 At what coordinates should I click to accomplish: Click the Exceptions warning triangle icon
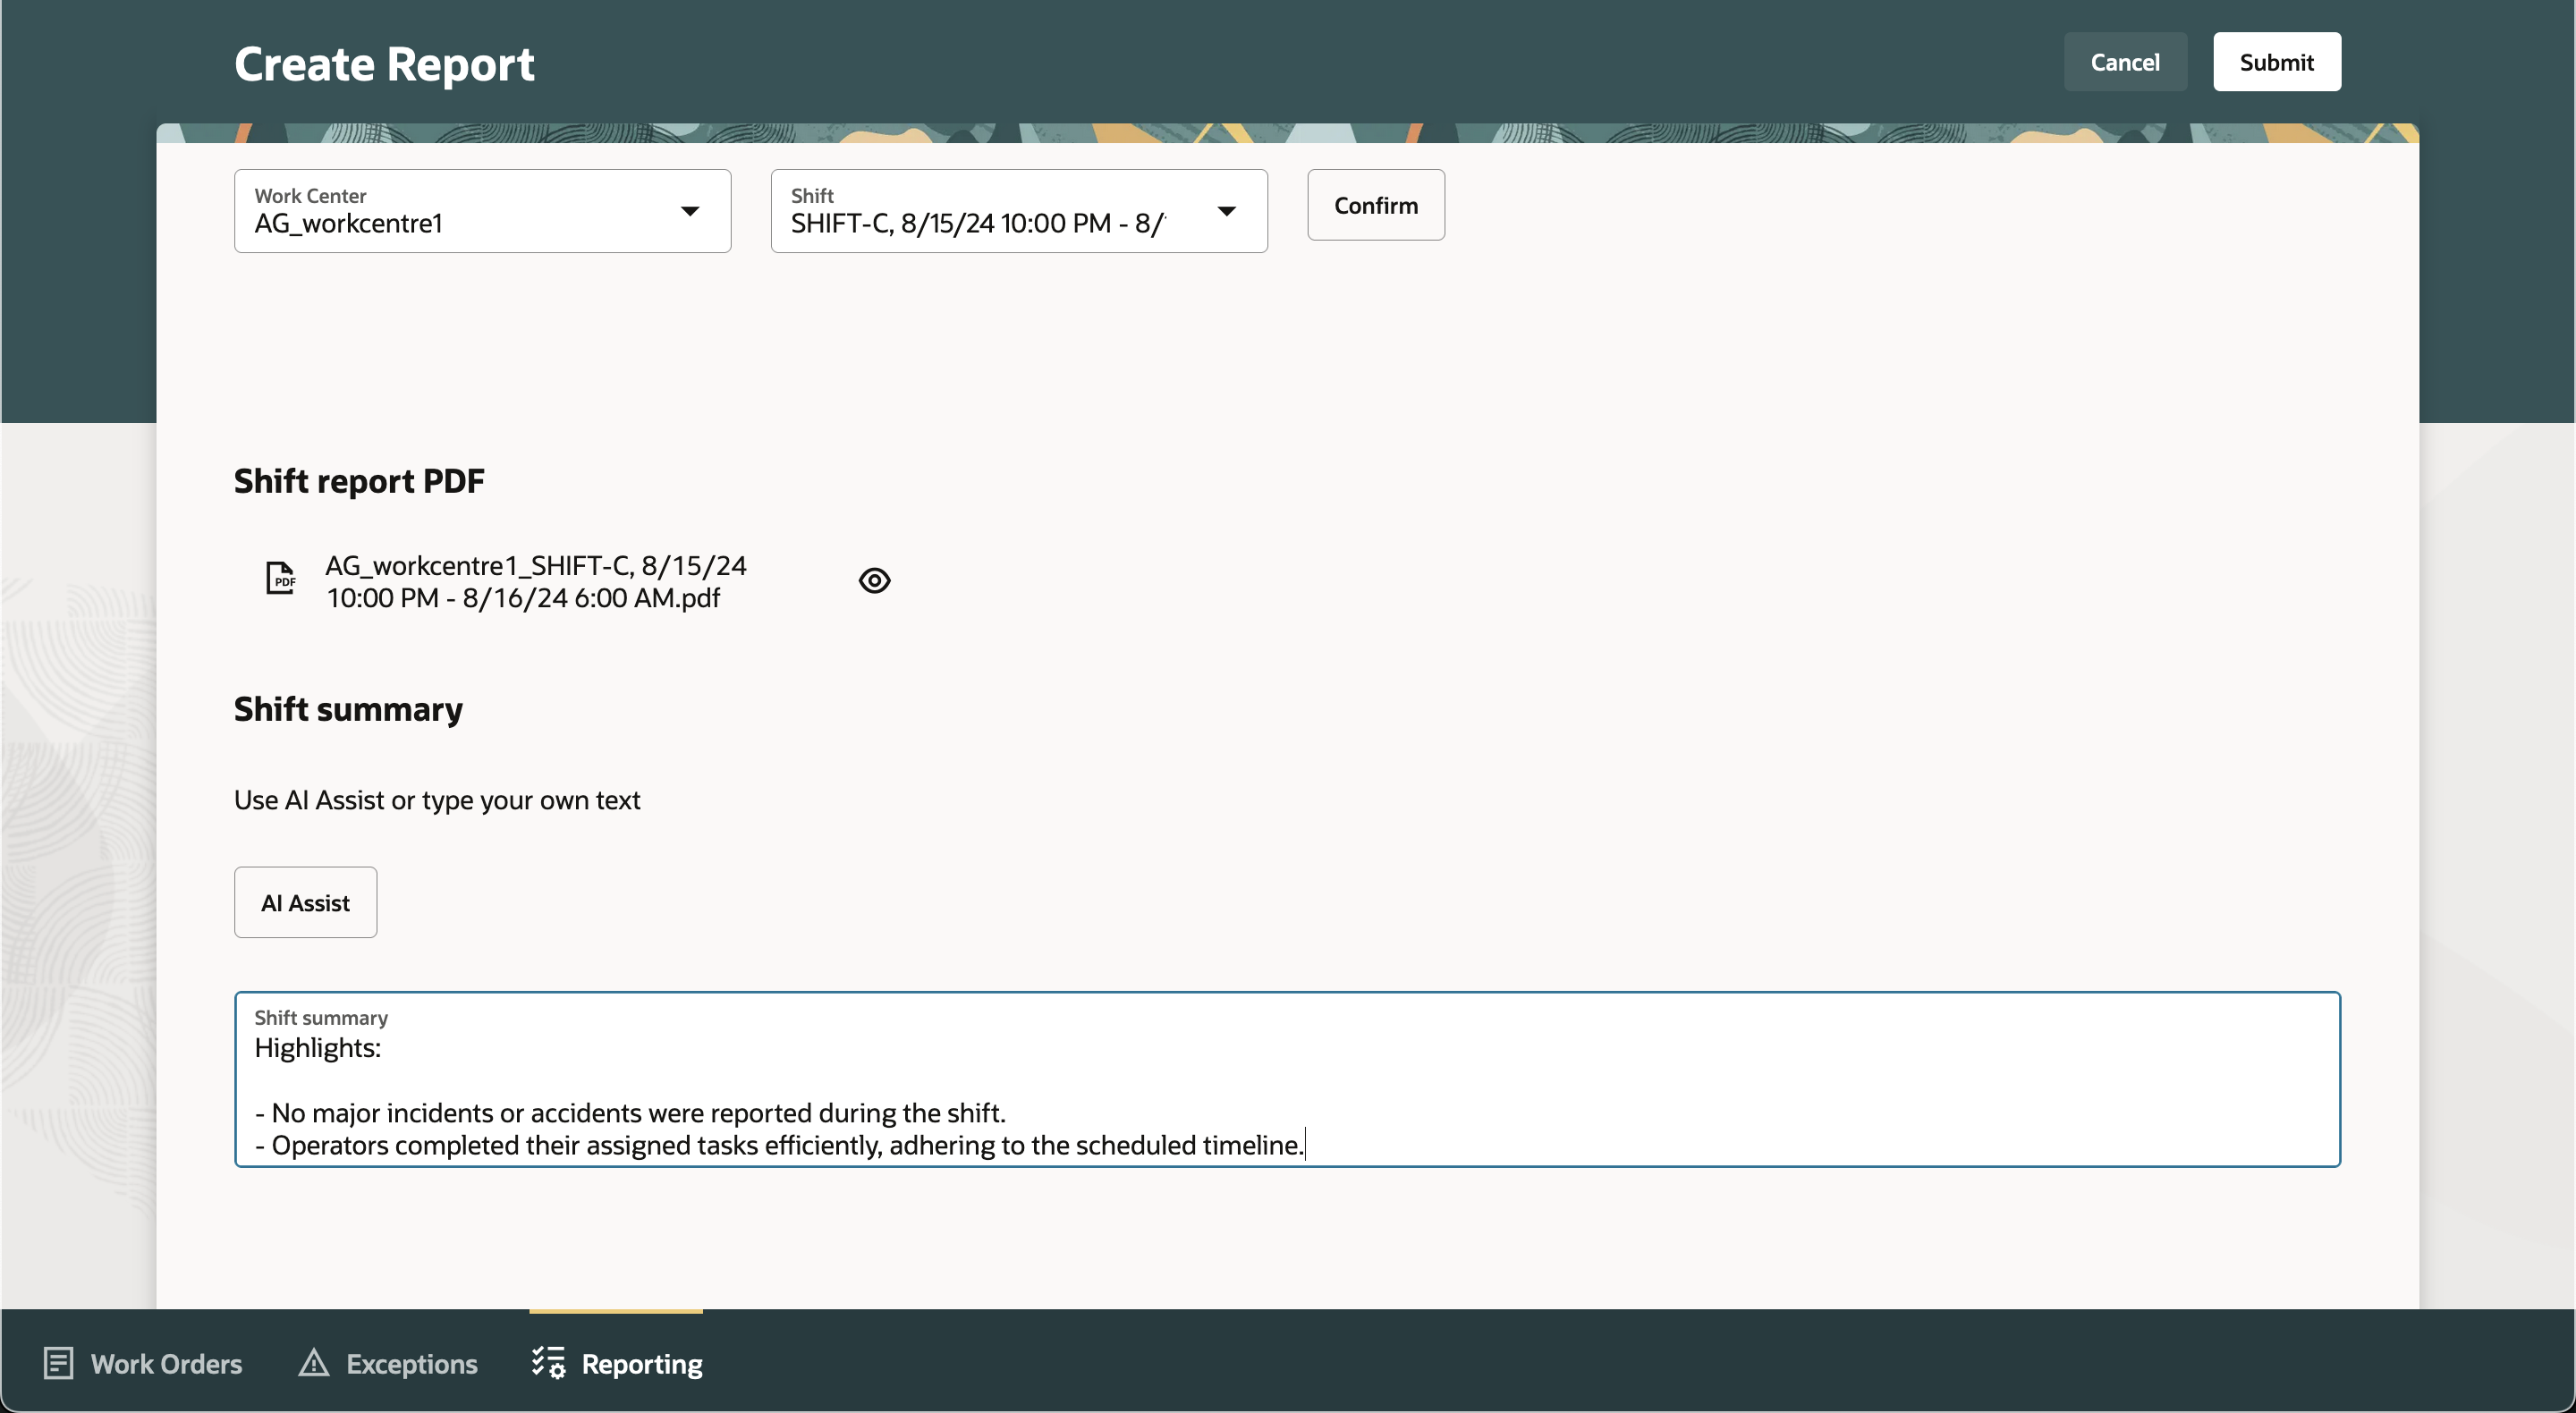point(314,1363)
